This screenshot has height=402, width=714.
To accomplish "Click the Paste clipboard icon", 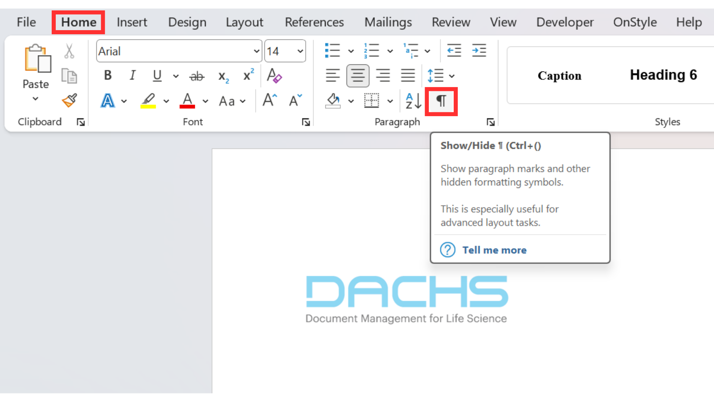I will coord(37,58).
